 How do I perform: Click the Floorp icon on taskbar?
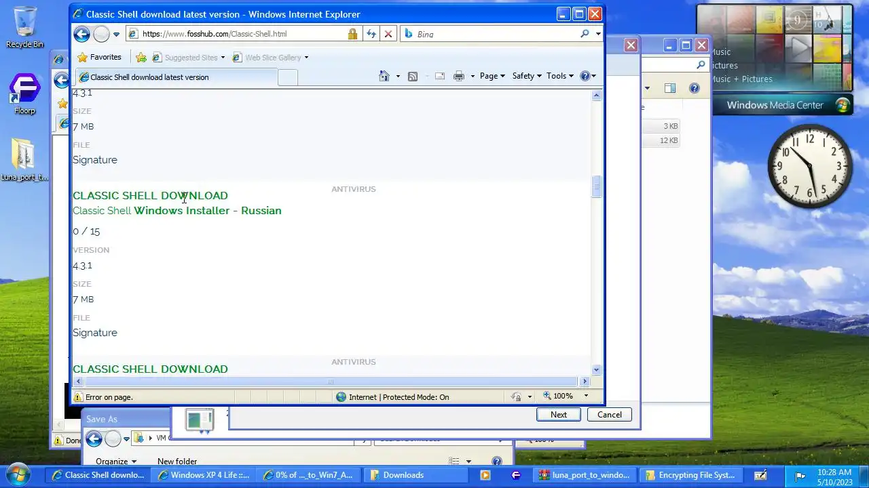(515, 475)
